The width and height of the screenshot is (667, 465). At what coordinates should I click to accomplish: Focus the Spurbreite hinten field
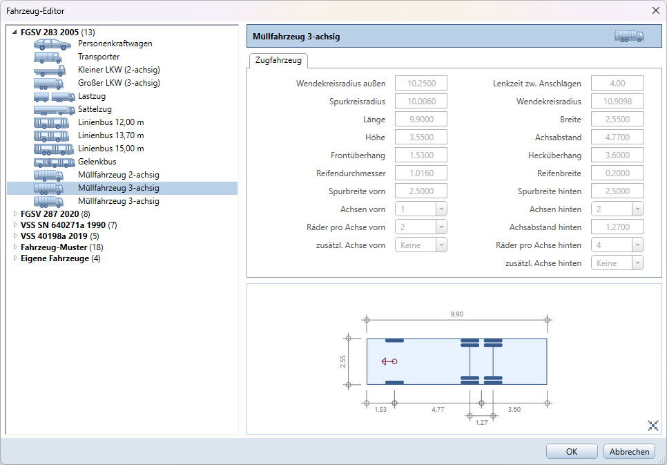617,191
